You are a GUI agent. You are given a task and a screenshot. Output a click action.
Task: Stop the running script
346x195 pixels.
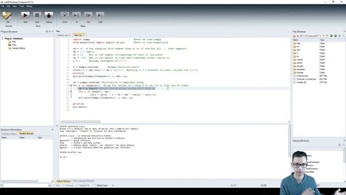click(x=37, y=15)
